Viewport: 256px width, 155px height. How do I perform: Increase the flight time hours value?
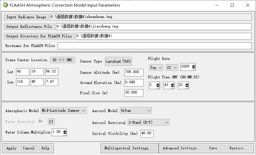pyautogui.click(x=158, y=84)
